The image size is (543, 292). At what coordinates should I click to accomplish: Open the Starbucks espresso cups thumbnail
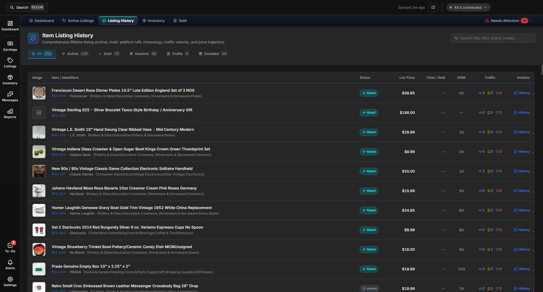39,230
